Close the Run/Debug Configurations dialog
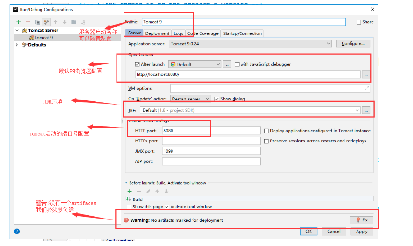Screen dimensions: 413x246 click(x=372, y=9)
